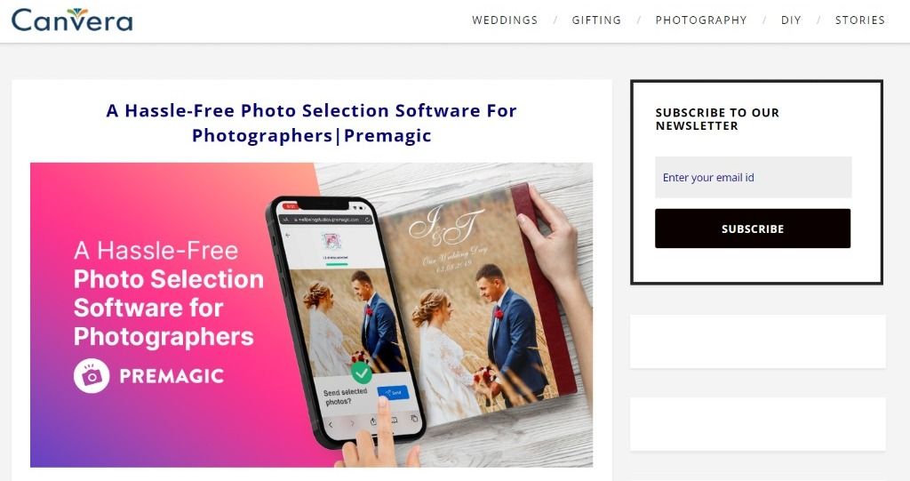
Task: Click the blue Send button on phone
Action: click(x=393, y=393)
